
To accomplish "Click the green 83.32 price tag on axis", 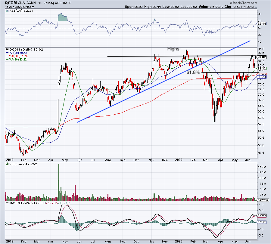I will click(x=261, y=68).
